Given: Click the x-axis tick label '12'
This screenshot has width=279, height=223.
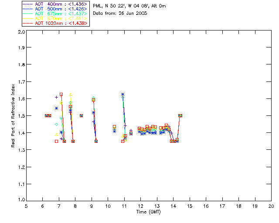Looking at the screenshot, I should pos(140,206).
